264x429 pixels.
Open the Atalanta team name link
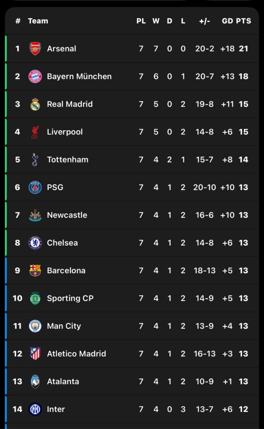[x=63, y=381]
